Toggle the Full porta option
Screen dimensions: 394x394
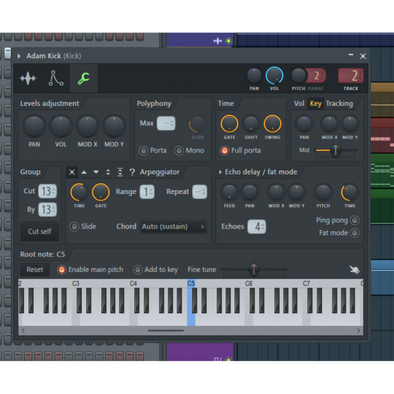pyautogui.click(x=225, y=150)
